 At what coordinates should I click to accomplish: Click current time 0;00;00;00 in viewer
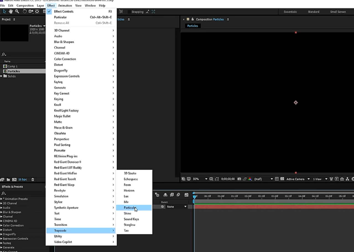click(x=228, y=179)
